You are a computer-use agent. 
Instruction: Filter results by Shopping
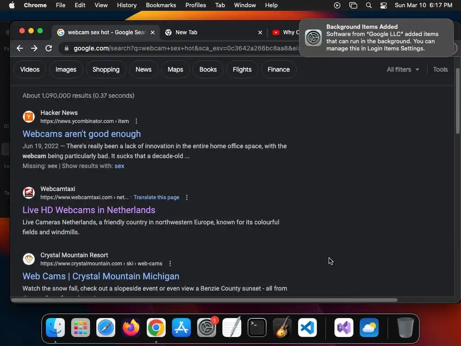106,69
